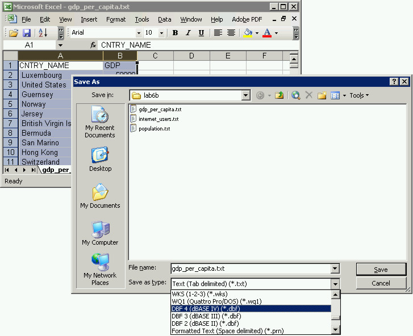Click the Save button
This screenshot has height=336, width=413.
pyautogui.click(x=381, y=270)
